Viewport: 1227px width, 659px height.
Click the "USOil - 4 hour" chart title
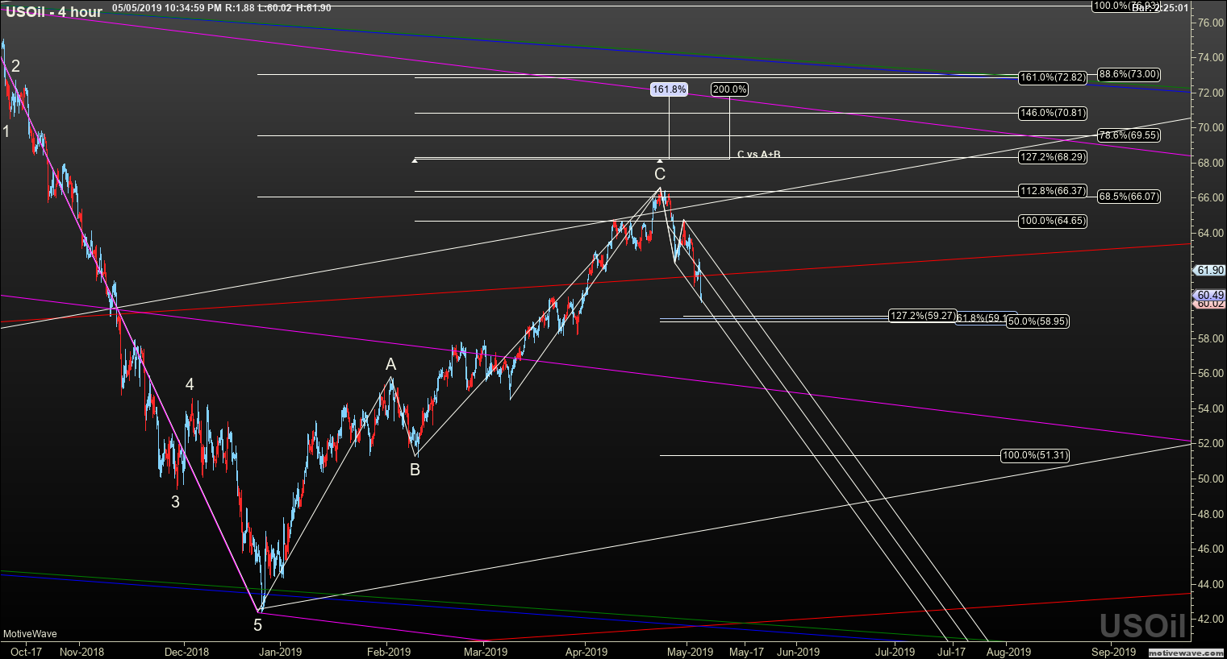[x=54, y=12]
